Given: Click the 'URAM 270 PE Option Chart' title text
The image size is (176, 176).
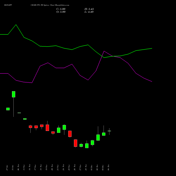Looking at the screenshot, I should point(43,5).
